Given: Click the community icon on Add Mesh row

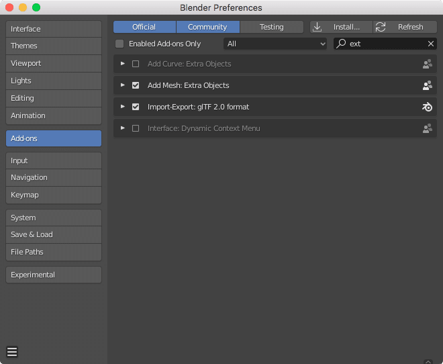Looking at the screenshot, I should click(x=427, y=85).
